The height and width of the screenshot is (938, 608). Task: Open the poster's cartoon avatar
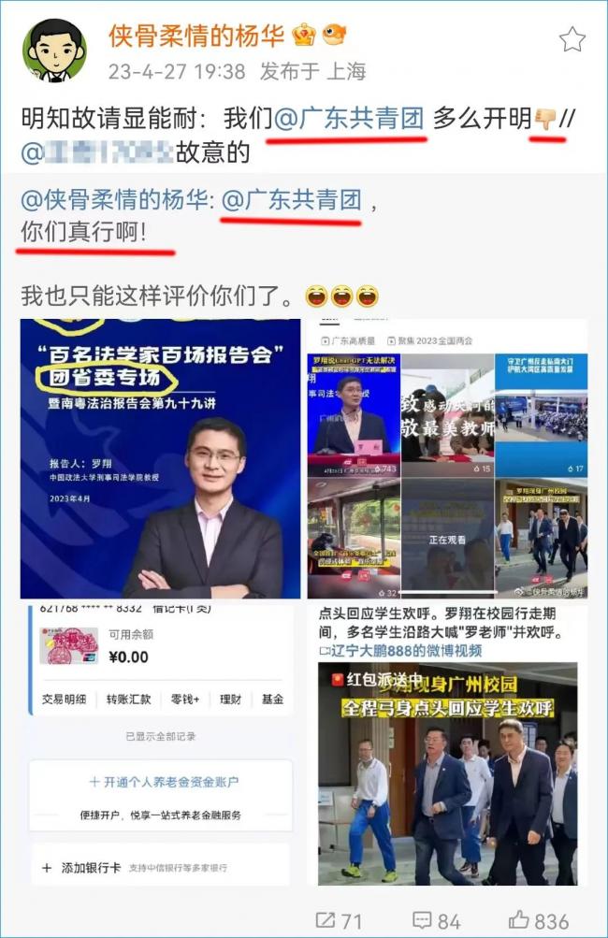(x=54, y=50)
